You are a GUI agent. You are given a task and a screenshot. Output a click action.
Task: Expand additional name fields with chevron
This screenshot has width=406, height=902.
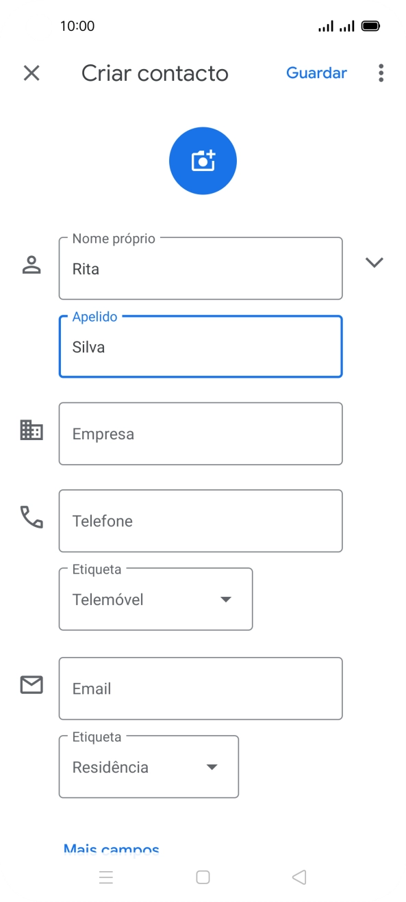click(375, 262)
